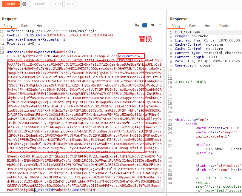Viewport: 242px width, 196px height.
Task: Click Expires response header line
Action: click(x=208, y=40)
